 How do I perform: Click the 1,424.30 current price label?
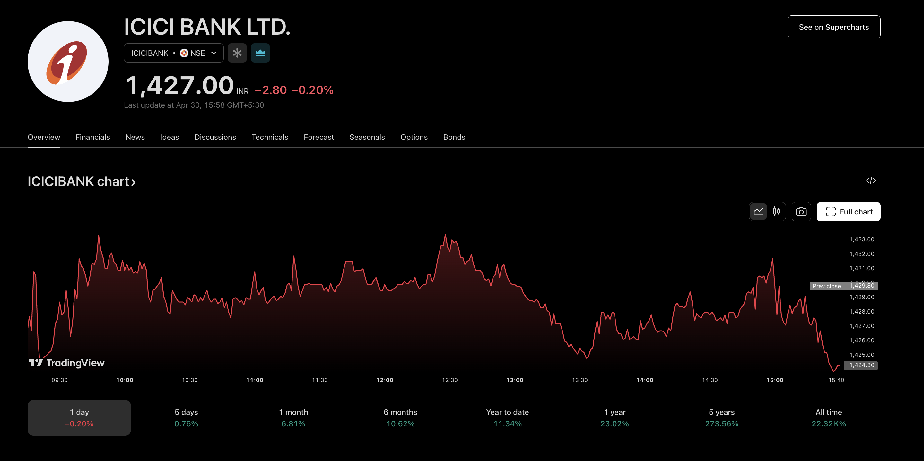(x=861, y=365)
